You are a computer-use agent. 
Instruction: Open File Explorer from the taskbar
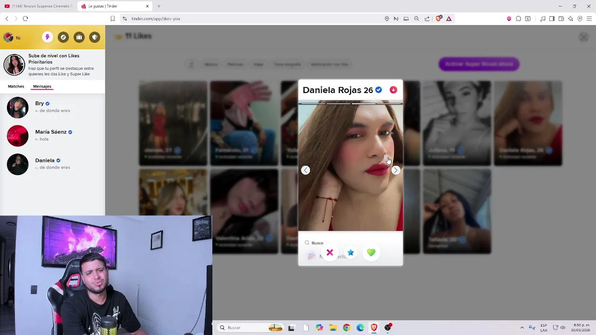(333, 328)
